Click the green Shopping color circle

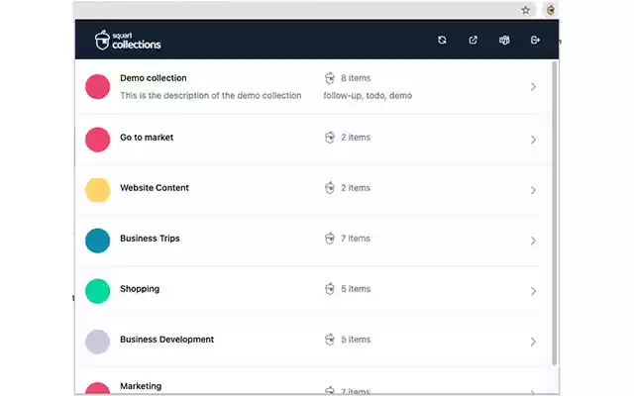97,291
